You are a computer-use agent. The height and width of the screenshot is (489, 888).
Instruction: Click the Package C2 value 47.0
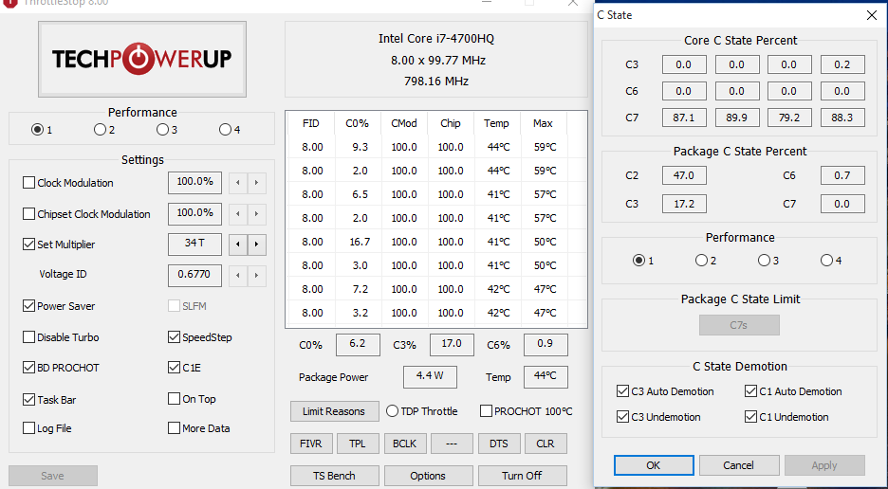684,175
